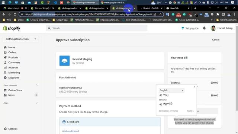Image resolution: width=238 pixels, height=134 pixels.
Task: Open Extension Options in translator popup
Action: [x=168, y=111]
